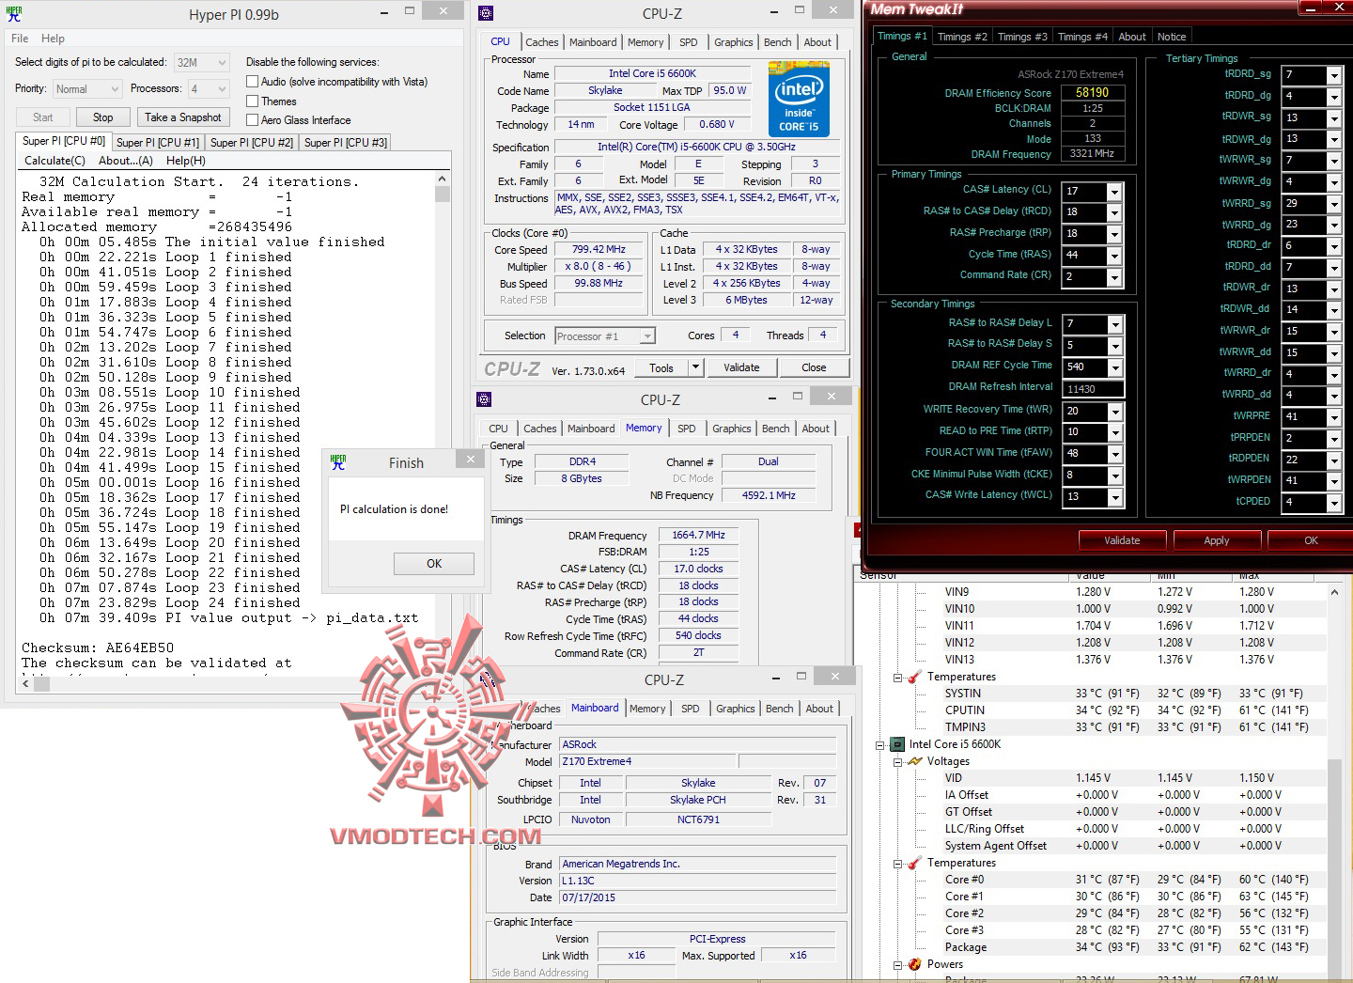Click the Core Speed value 799.42 MHz
Screen dimensions: 1353x983
coord(599,250)
